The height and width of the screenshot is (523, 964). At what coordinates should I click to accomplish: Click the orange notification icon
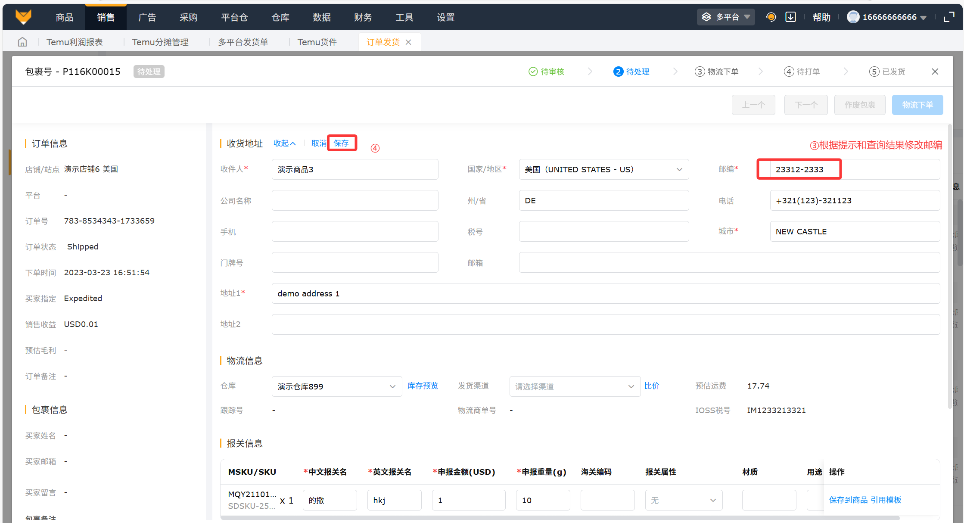pyautogui.click(x=771, y=17)
